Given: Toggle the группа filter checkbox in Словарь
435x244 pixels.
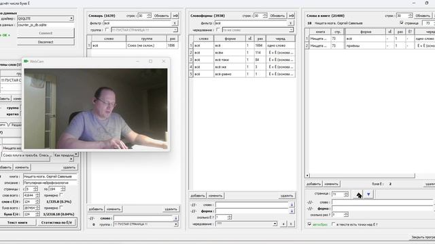Looking at the screenshot, I should (107, 30).
